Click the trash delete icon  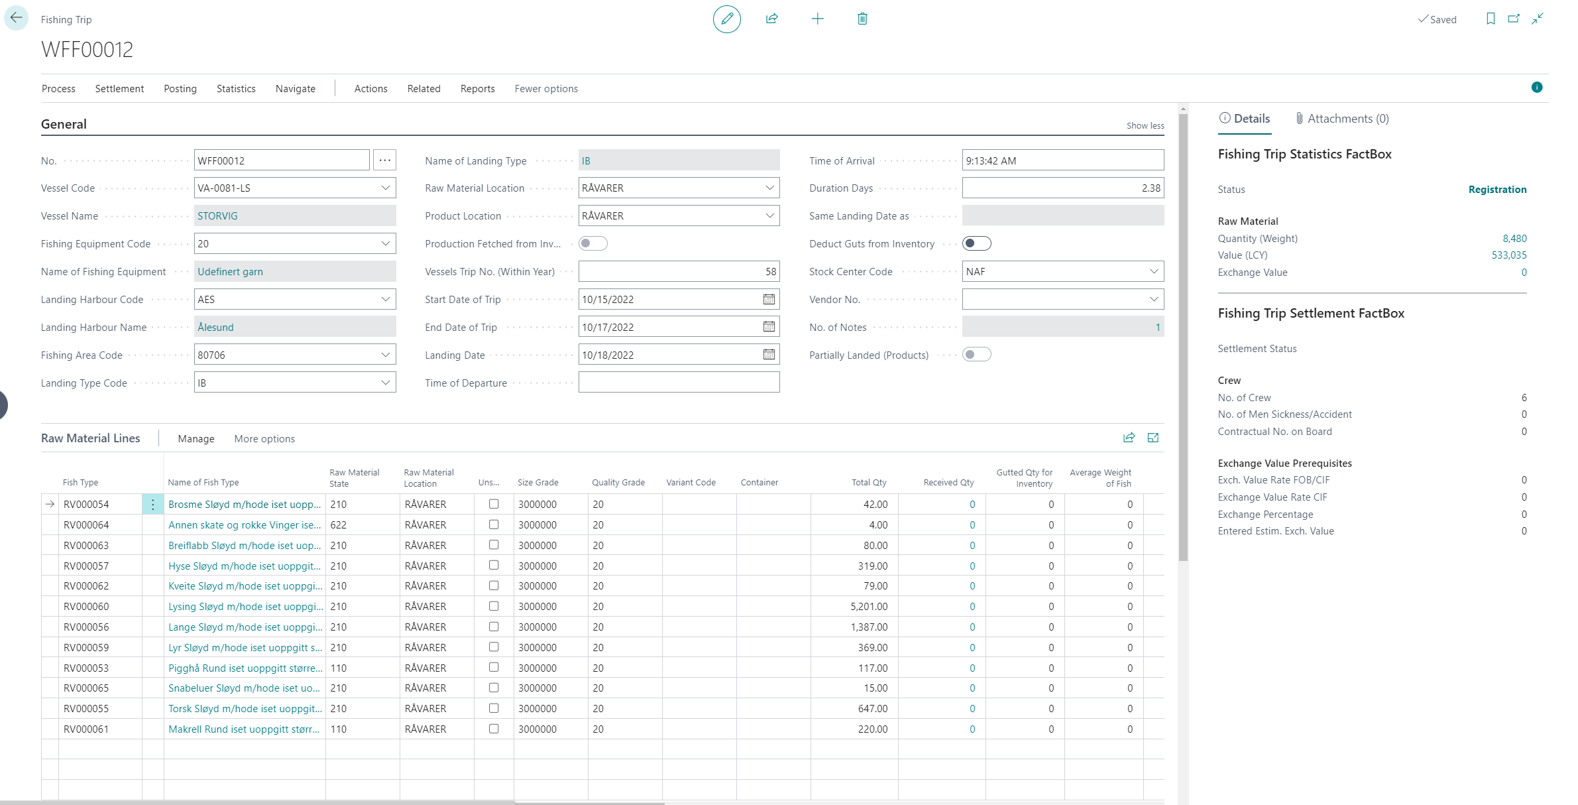[862, 19]
